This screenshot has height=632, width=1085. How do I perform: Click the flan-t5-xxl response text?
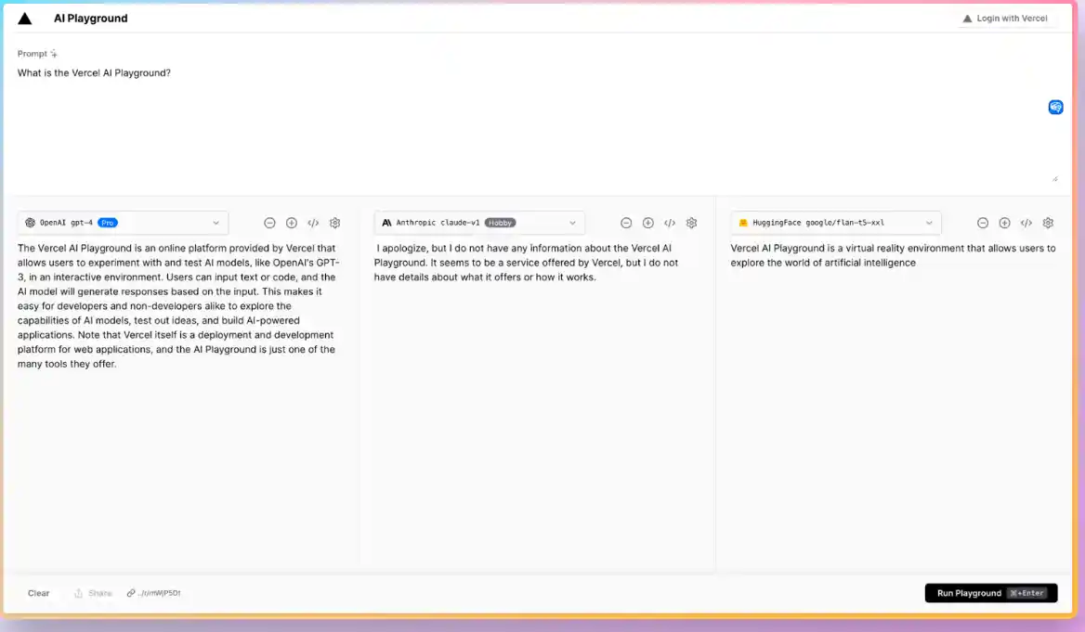(x=893, y=255)
